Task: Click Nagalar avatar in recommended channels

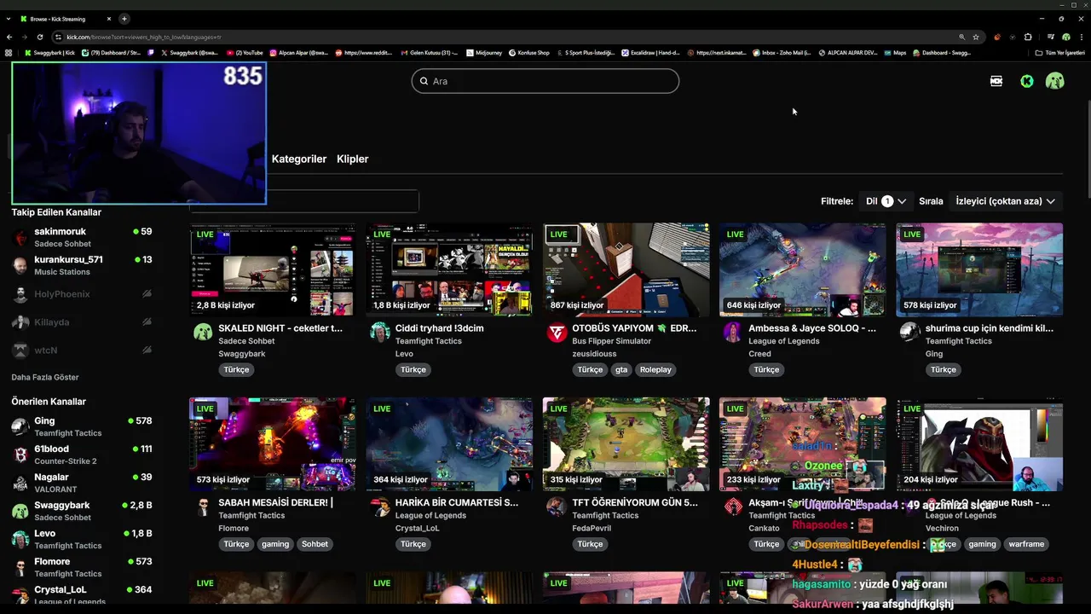Action: 20,483
